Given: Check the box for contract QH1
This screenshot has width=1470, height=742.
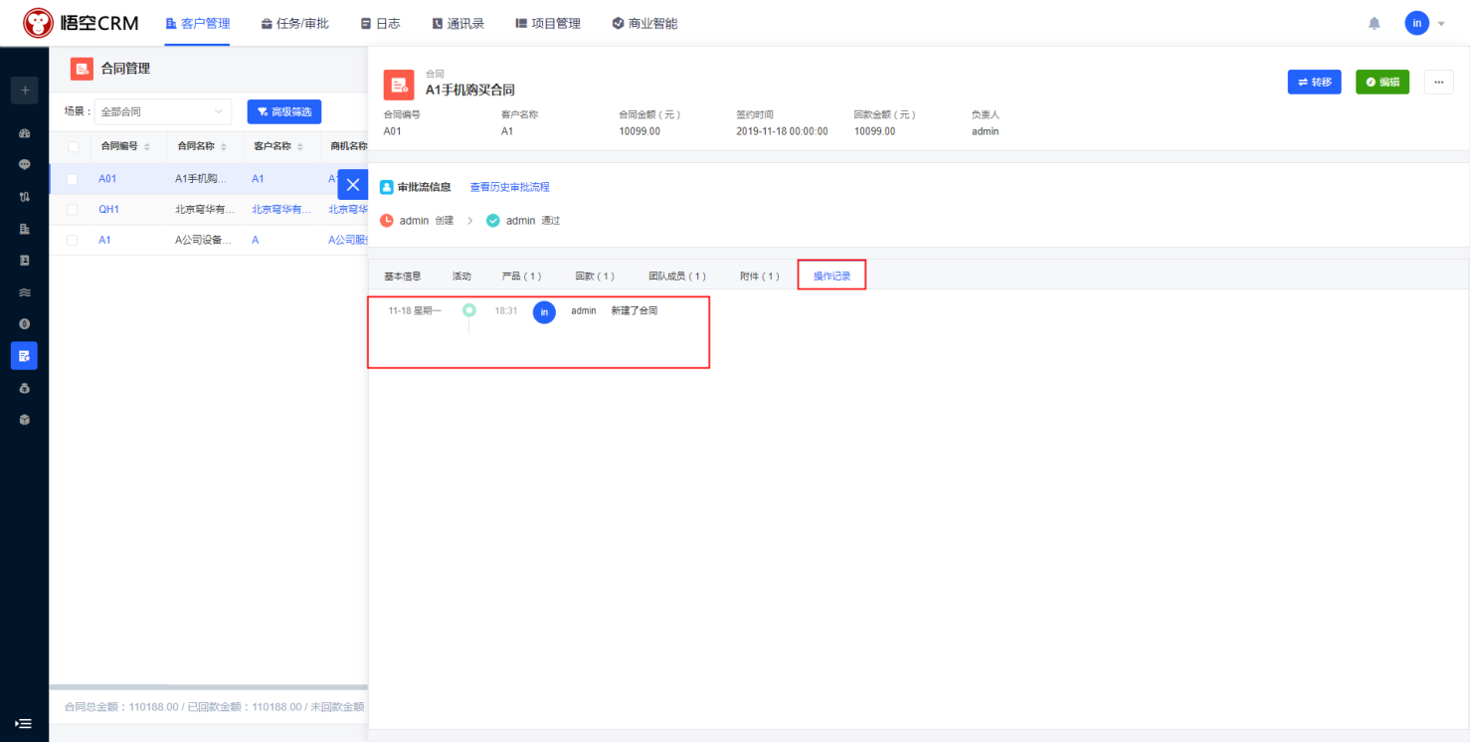Looking at the screenshot, I should 72,210.
